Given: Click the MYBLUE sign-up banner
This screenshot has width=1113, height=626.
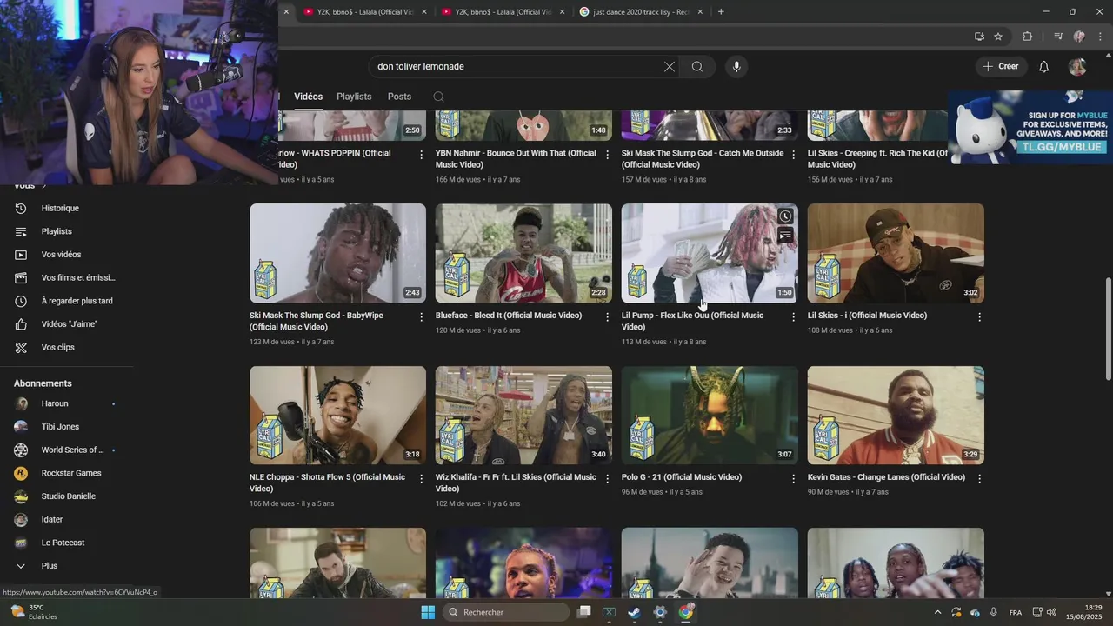Looking at the screenshot, I should [x=1030, y=127].
